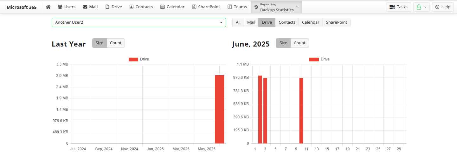This screenshot has width=457, height=157.
Task: Open the Tasks button
Action: pos(398,7)
